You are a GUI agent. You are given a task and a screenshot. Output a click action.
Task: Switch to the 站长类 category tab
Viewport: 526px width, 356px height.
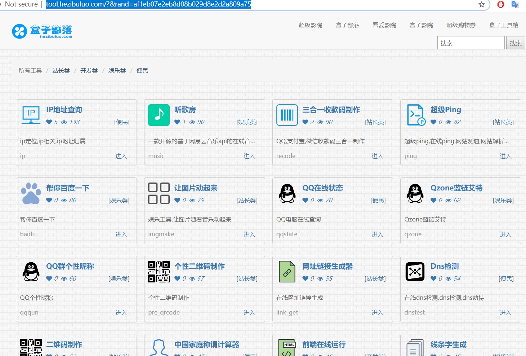(61, 70)
